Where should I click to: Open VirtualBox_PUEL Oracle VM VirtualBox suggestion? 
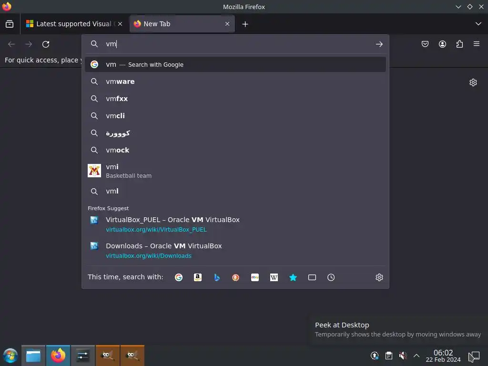click(235, 224)
